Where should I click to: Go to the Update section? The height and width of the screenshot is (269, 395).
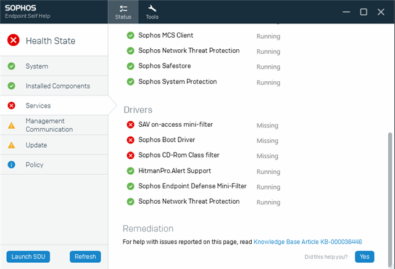[54, 145]
